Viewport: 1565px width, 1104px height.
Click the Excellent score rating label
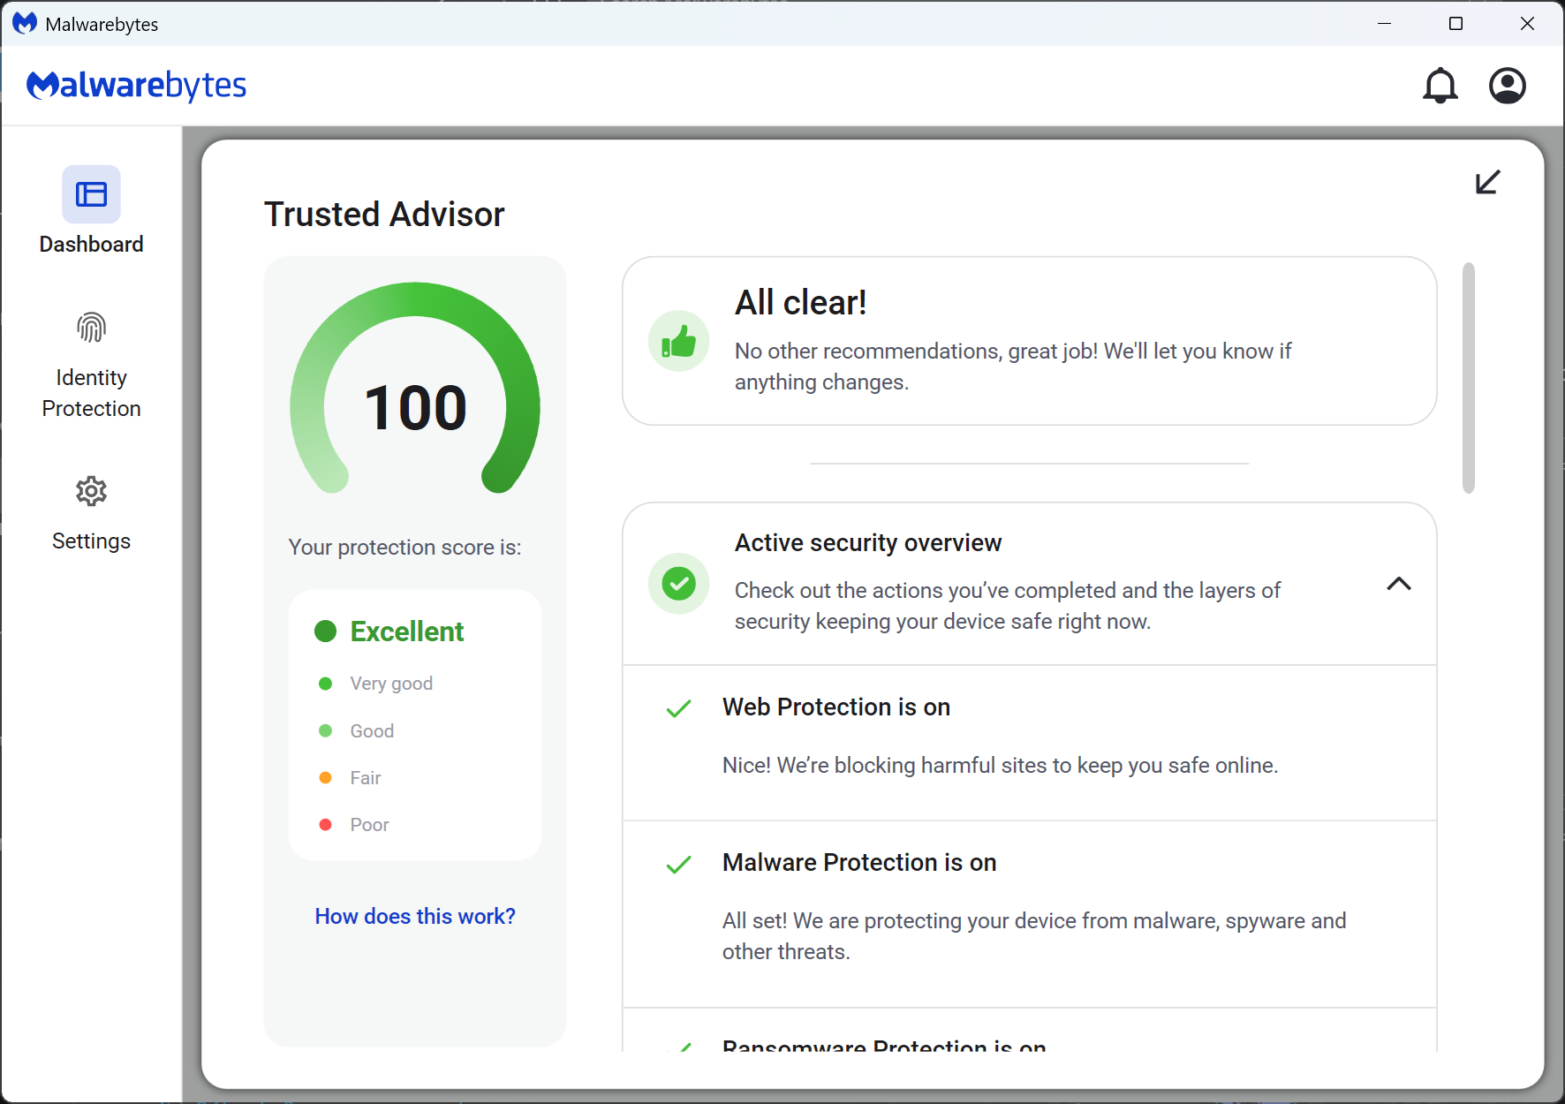[x=406, y=631]
